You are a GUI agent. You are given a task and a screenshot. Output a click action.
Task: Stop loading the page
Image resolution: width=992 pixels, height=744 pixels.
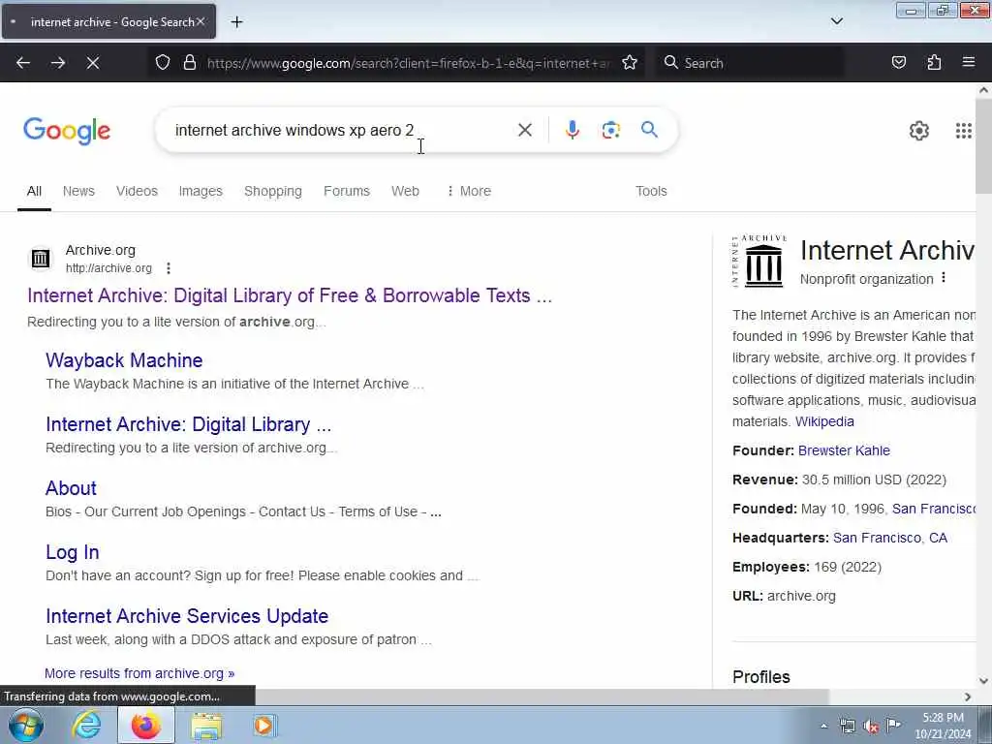click(92, 63)
